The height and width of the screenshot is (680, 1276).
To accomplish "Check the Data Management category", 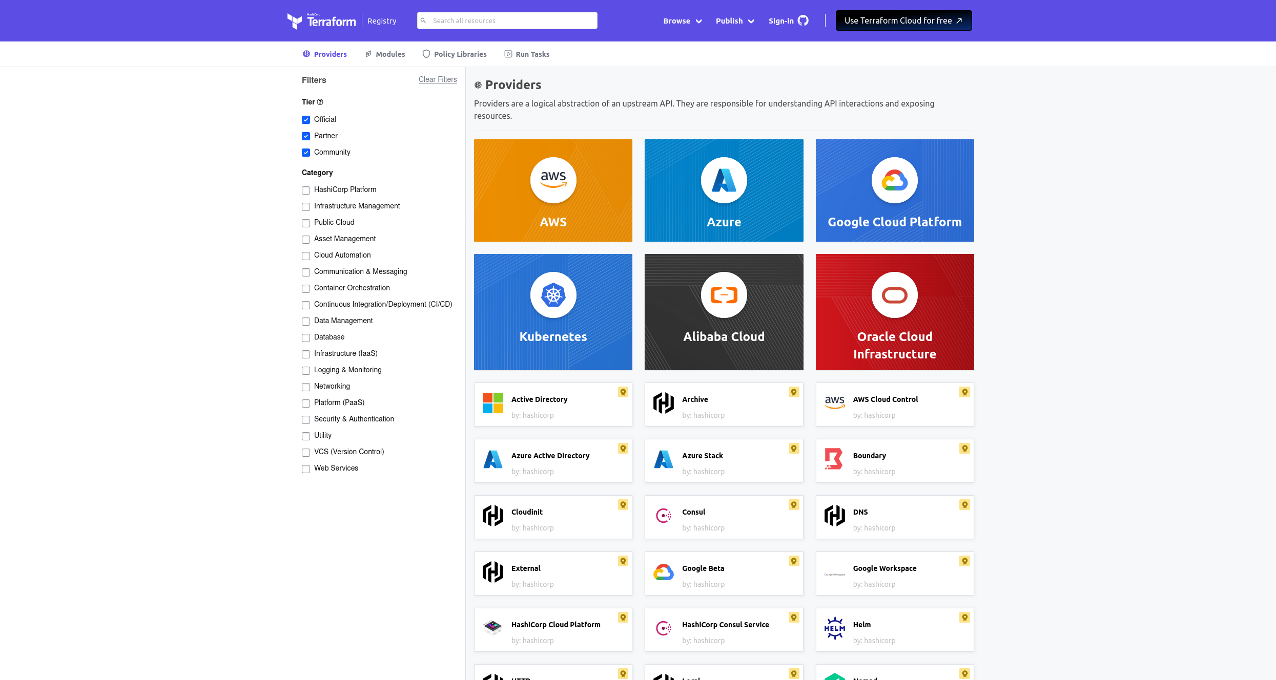I will [306, 322].
